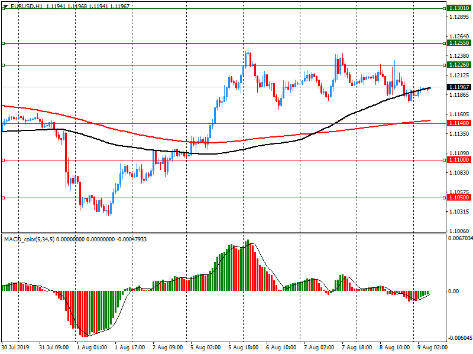Image resolution: width=473 pixels, height=354 pixels.
Task: Click the 7 Aug 02:00 time label
Action: click(319, 348)
